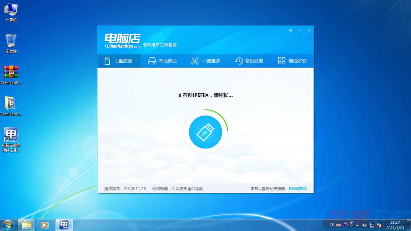Show hidden tray icons arrow

[x=357, y=225]
